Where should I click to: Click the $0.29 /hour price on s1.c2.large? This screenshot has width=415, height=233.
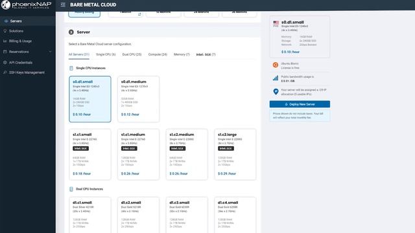pyautogui.click(x=227, y=173)
